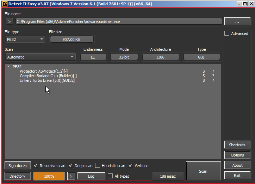Close the Detect It Easy window
This screenshot has height=184, width=255.
click(x=251, y=4)
